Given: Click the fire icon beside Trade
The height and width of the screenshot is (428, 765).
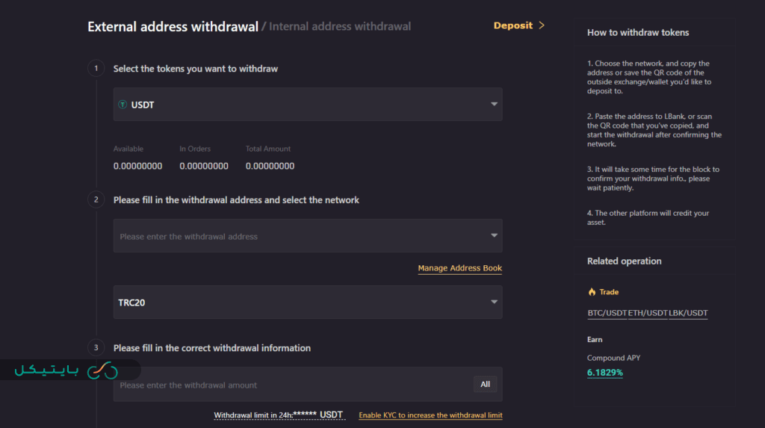Looking at the screenshot, I should point(592,292).
